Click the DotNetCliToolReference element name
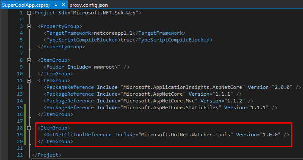The width and height of the screenshot is (303, 160). 79,135
